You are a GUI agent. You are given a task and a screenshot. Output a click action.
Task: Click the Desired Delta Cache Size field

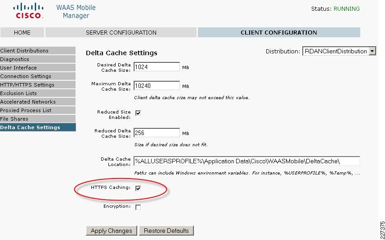point(157,67)
